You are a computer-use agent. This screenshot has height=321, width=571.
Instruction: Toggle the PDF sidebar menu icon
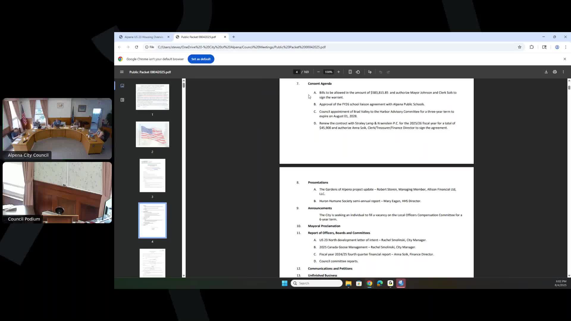122,72
